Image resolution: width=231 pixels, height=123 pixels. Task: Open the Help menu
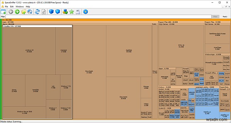point(28,6)
